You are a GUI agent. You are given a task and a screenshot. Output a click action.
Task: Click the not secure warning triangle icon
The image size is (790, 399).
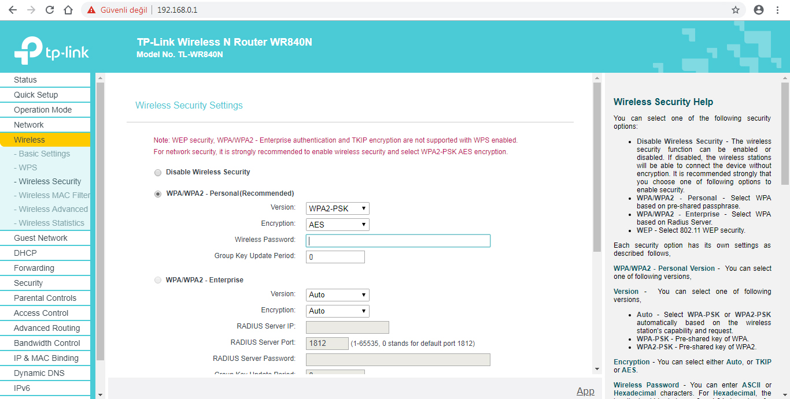point(91,10)
